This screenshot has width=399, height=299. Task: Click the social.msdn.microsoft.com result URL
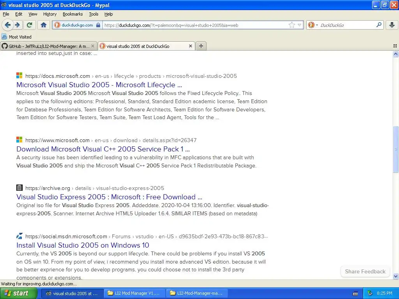pos(147,236)
